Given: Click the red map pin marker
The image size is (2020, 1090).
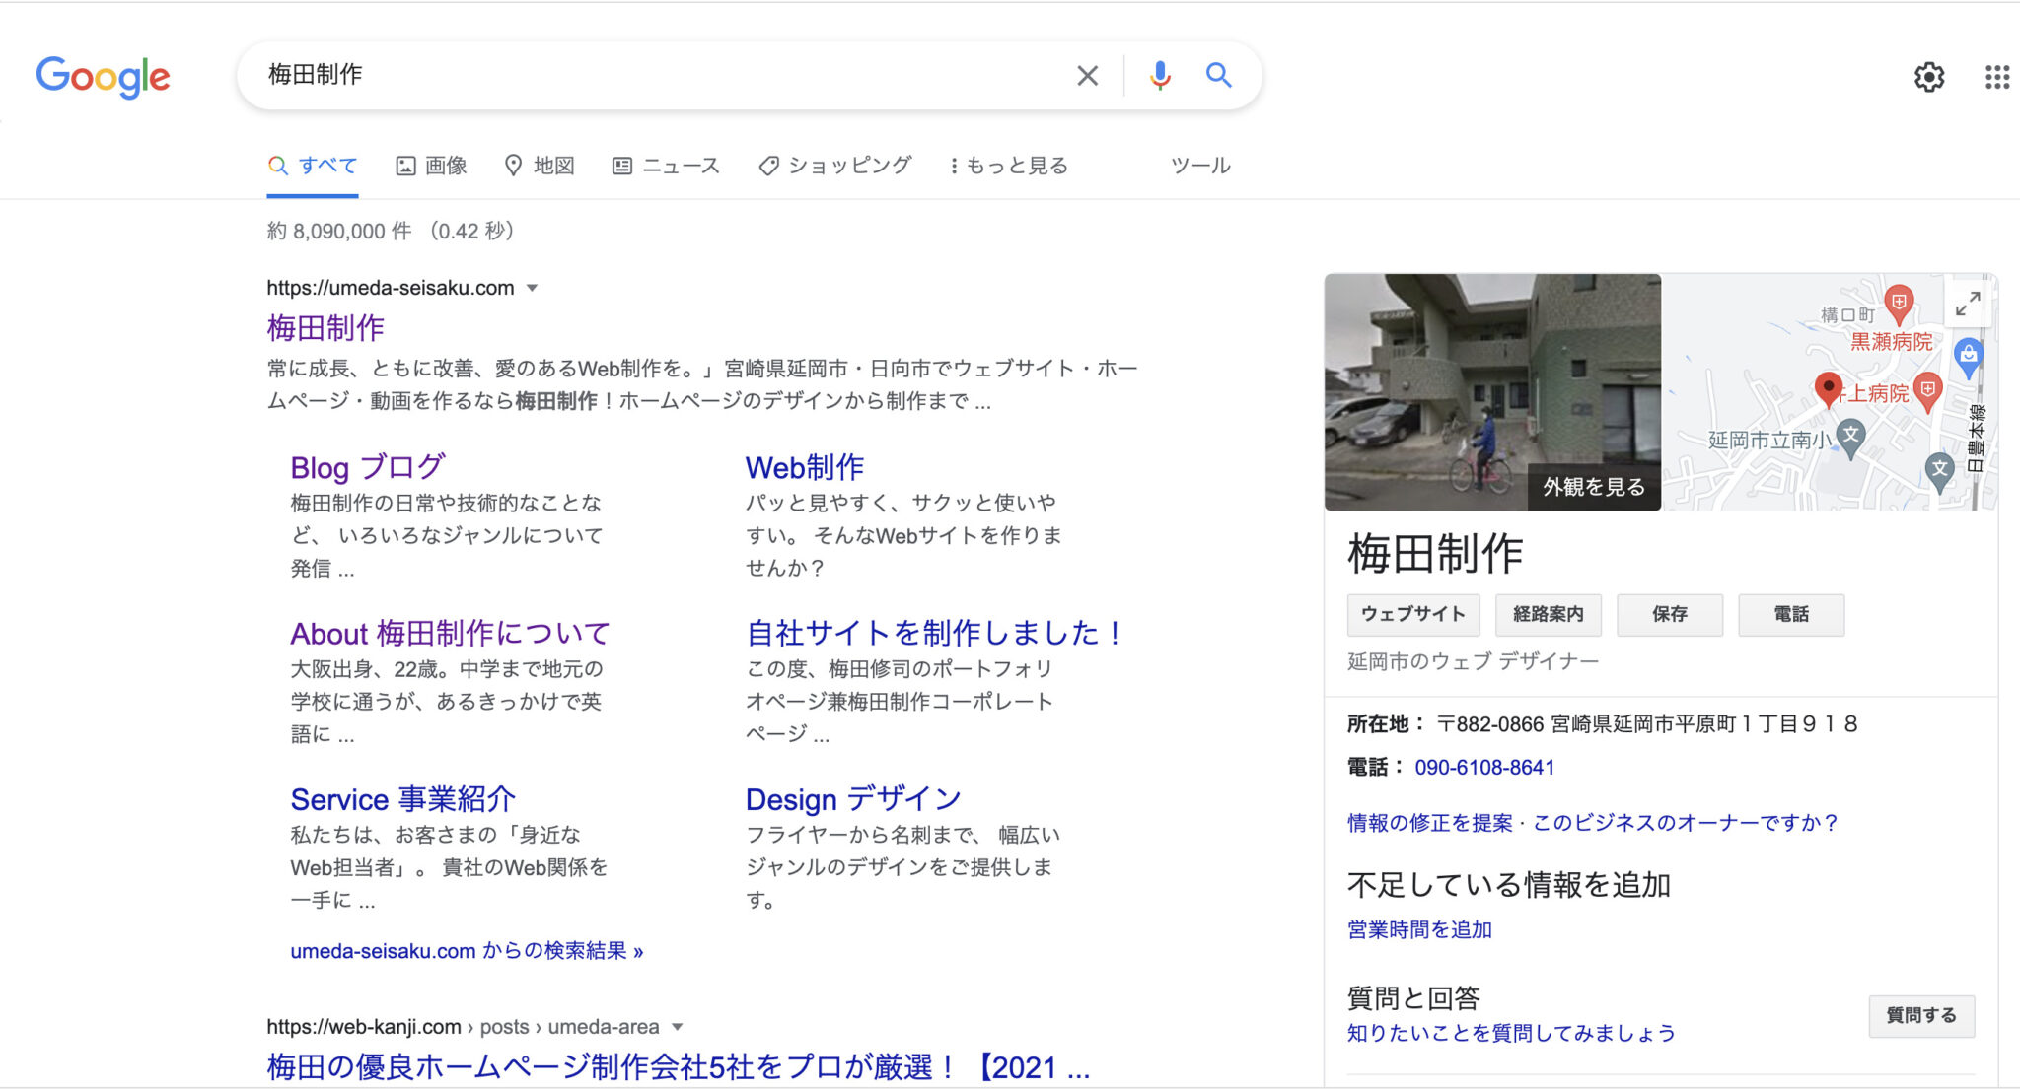Looking at the screenshot, I should click(1828, 387).
